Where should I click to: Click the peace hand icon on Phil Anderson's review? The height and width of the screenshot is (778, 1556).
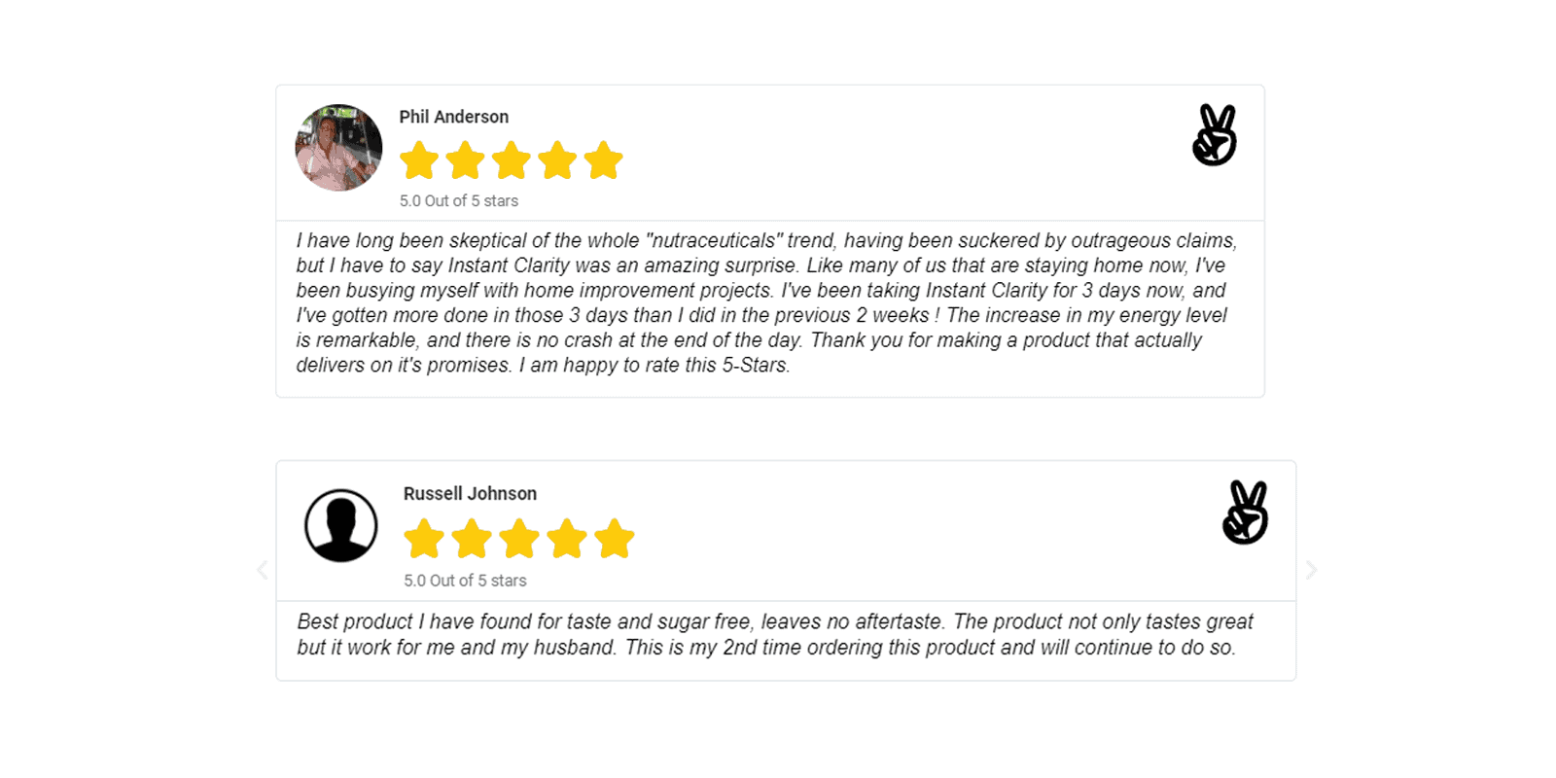click(1215, 135)
